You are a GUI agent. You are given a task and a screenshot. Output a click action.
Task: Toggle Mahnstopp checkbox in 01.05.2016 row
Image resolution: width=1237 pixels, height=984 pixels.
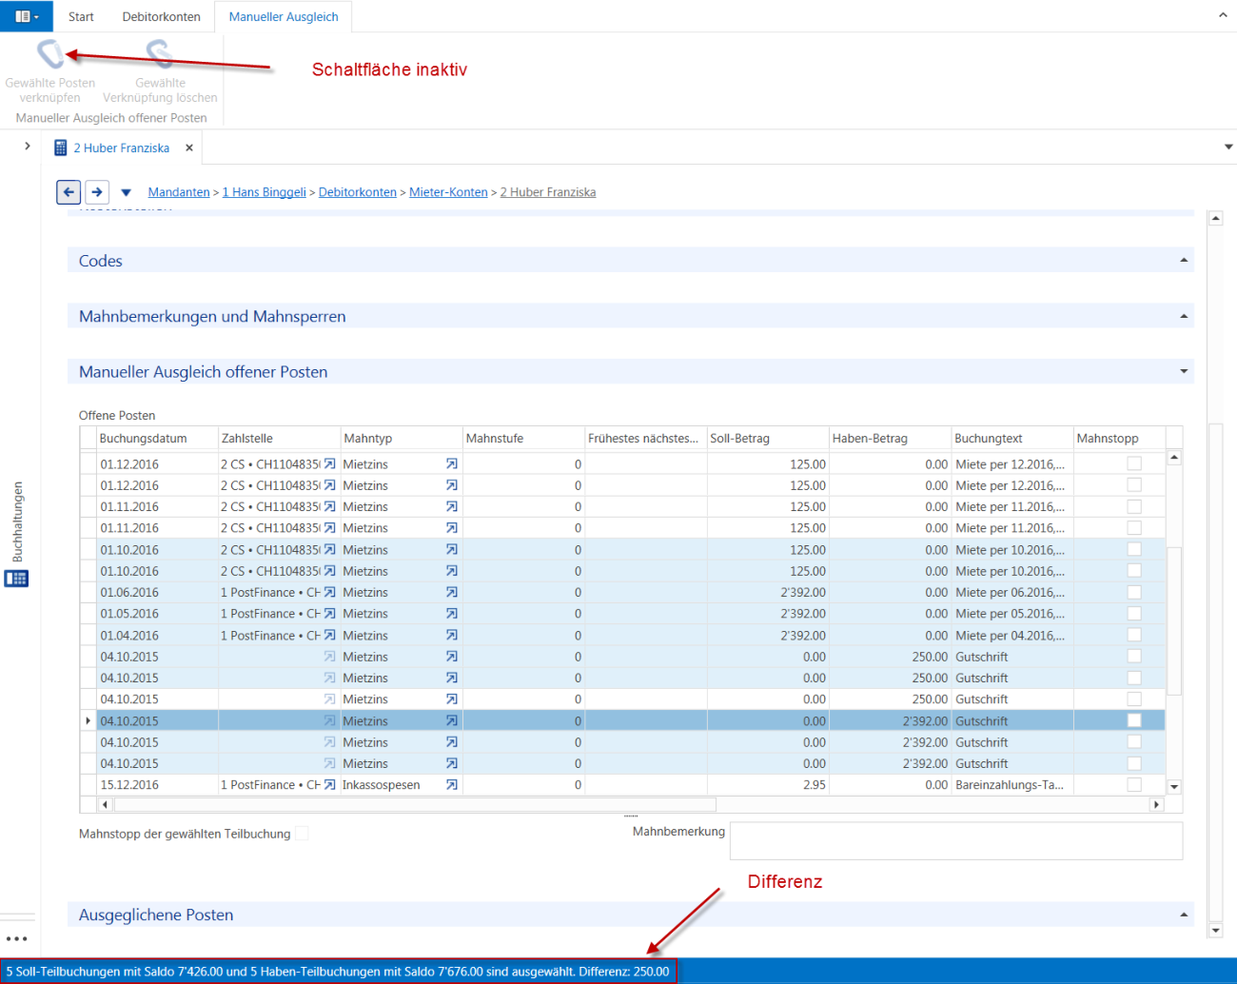pos(1134,614)
